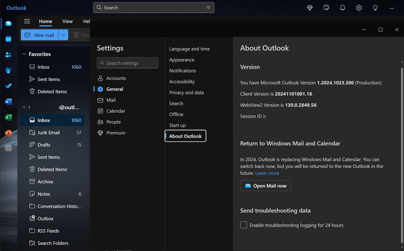The image size is (404, 251).
Task: Open Tips lightbulb icon
Action: (375, 8)
